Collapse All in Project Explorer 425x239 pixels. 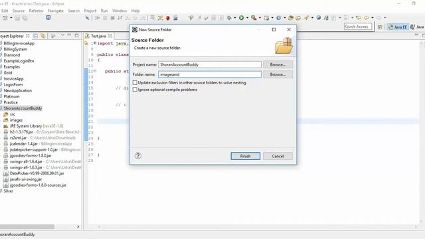click(x=35, y=36)
